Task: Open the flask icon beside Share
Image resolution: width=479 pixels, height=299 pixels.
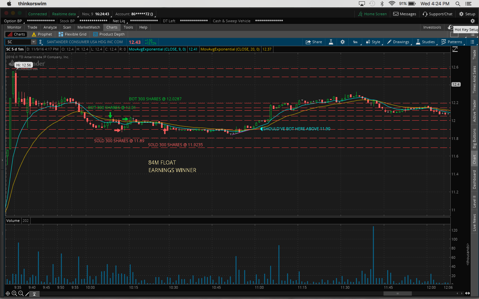Action: click(331, 42)
